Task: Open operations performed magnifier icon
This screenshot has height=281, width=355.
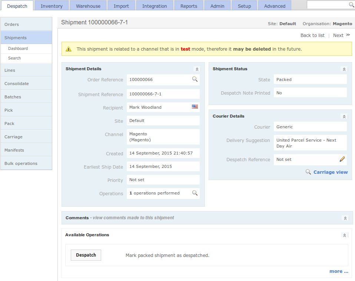Action: (x=195, y=193)
